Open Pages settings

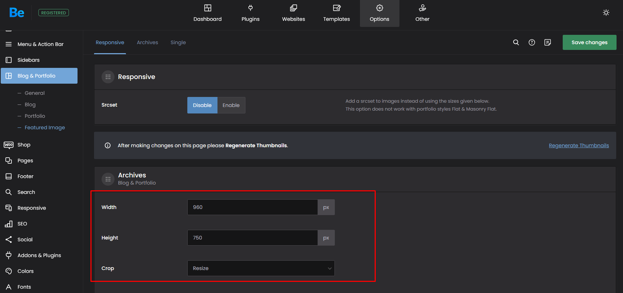(39, 161)
